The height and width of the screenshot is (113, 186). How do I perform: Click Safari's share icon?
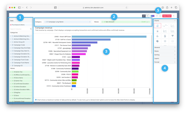(x=167, y=7)
